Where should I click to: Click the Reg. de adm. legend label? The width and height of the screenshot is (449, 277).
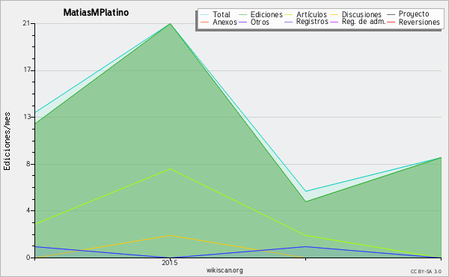pyautogui.click(x=364, y=22)
